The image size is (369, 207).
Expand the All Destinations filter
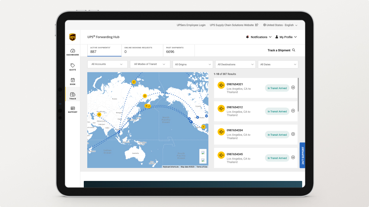pos(235,64)
